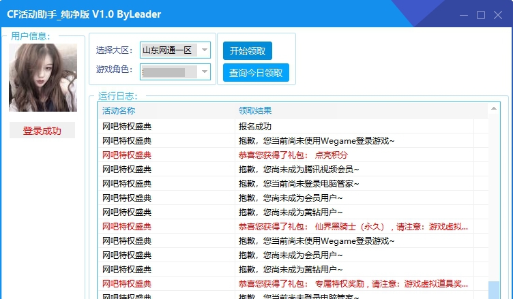Select the 点亮积分 gift row
Image resolution: width=513 pixels, height=299 pixels.
coord(293,155)
